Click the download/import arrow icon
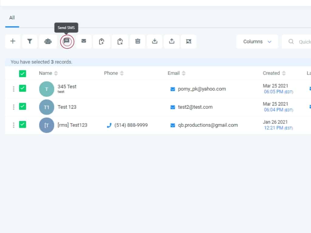Viewport: 311px width, 233px height. coord(155,42)
